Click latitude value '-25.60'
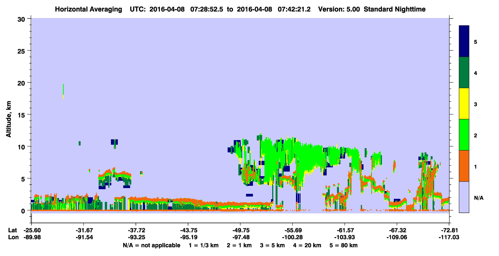Image resolution: width=499 pixels, height=256 pixels. [31, 230]
